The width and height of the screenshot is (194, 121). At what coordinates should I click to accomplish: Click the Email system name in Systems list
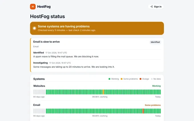(37, 105)
